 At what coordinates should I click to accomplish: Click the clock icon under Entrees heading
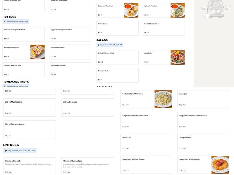(x=6, y=150)
